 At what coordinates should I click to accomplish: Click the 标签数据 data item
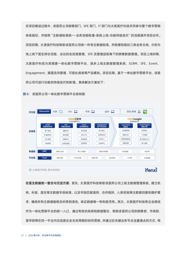tap(125, 151)
